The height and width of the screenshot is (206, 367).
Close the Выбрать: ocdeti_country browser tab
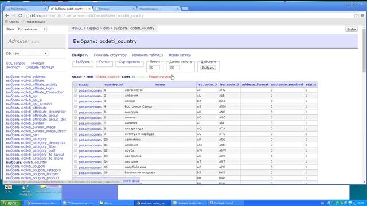89,9
